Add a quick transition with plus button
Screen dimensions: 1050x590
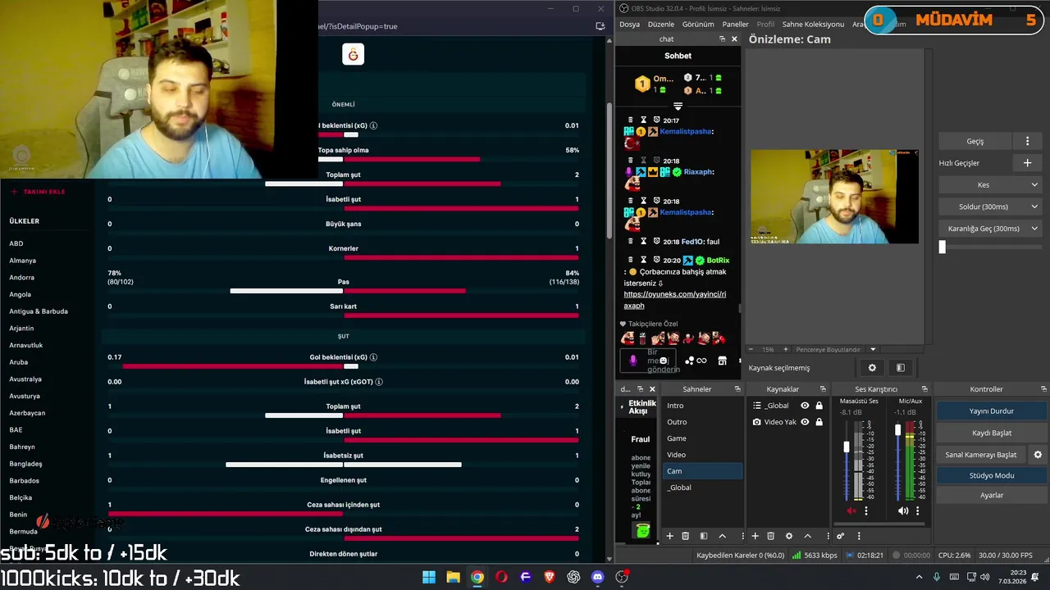coord(1027,163)
